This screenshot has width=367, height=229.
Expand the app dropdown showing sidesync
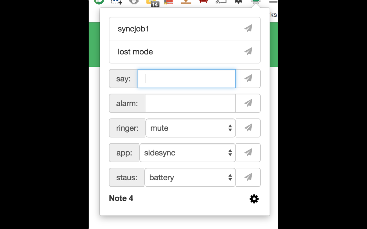pos(188,153)
